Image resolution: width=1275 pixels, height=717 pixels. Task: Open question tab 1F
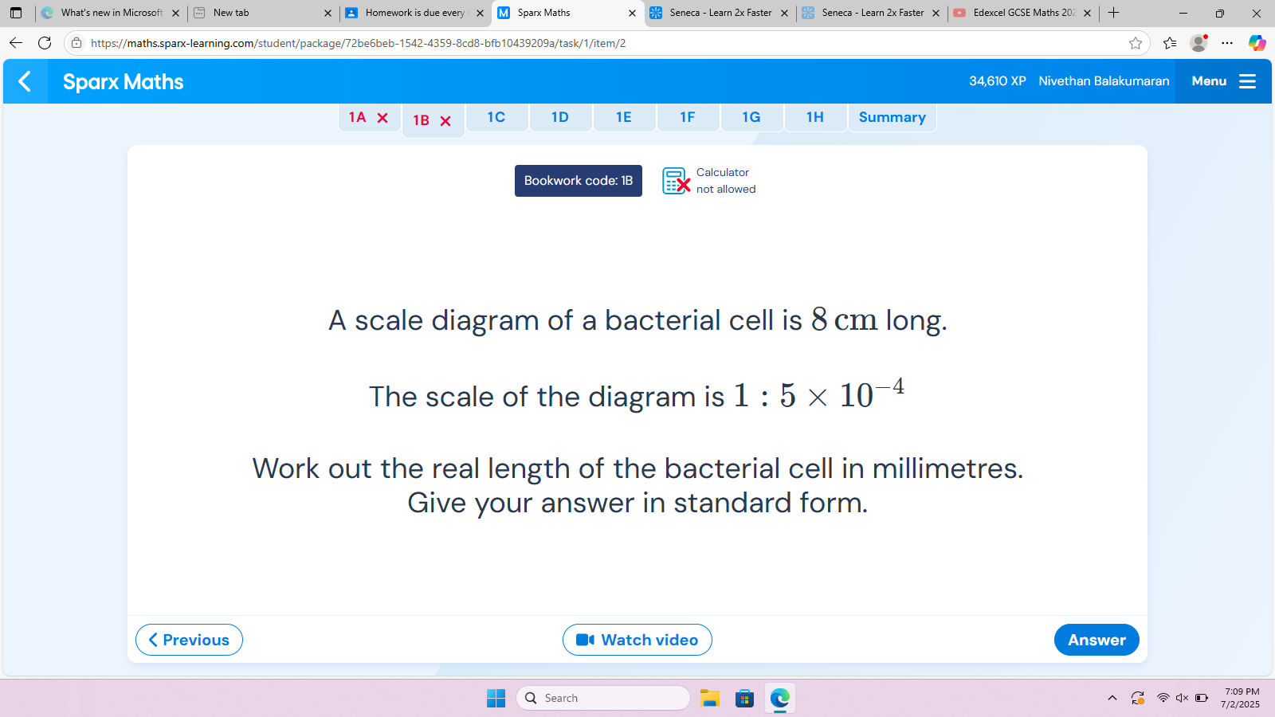coord(688,117)
